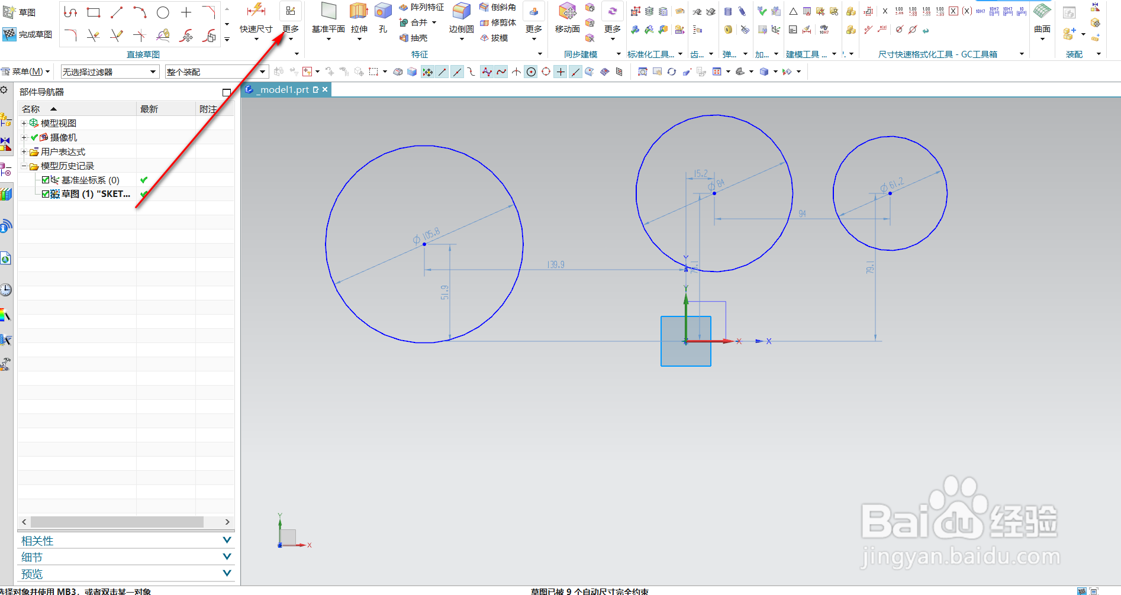Expand the 模型视图 tree node

coord(24,123)
